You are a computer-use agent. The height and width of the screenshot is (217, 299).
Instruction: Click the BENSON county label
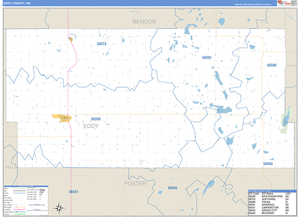point(144,21)
